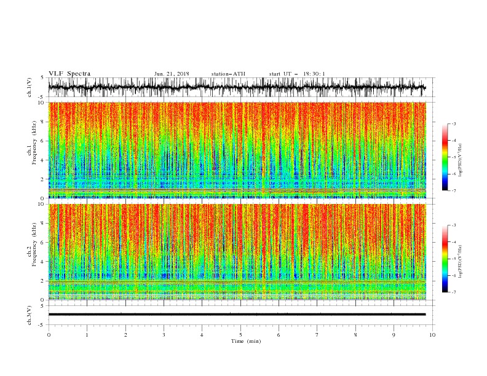The height and width of the screenshot is (376, 487).
Task: Click the ch.1 color scale log(PSD) label
Action: (x=461, y=160)
